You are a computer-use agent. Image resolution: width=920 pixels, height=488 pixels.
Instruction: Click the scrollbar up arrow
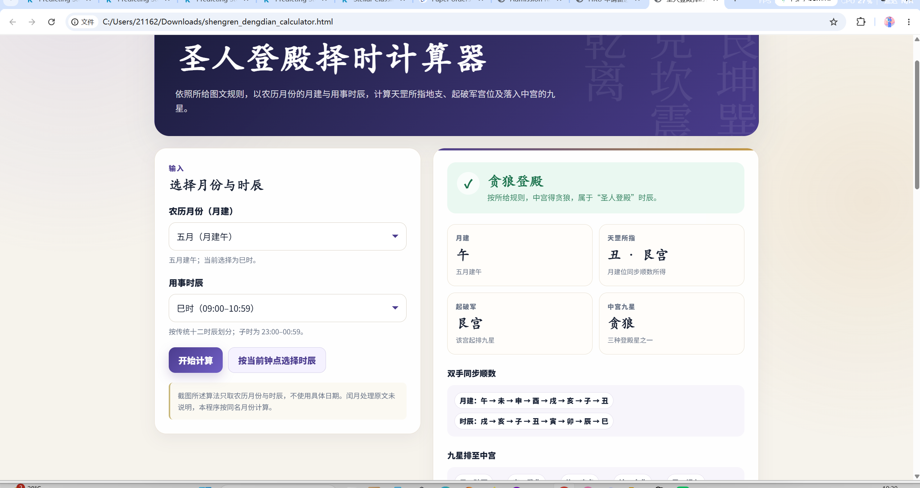click(917, 39)
